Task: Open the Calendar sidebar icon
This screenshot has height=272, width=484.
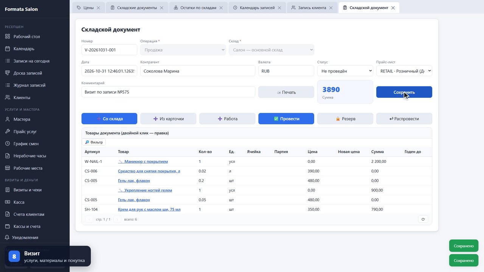Action: (x=7, y=49)
